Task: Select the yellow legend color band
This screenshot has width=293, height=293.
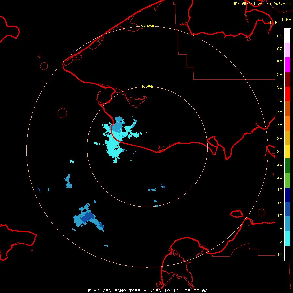Action: click(x=287, y=152)
